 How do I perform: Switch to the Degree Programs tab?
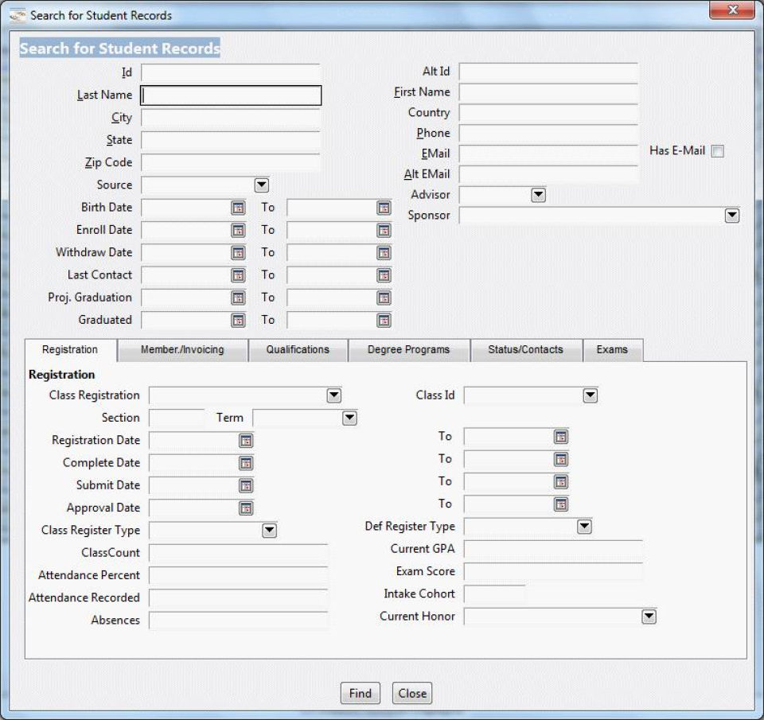[409, 350]
